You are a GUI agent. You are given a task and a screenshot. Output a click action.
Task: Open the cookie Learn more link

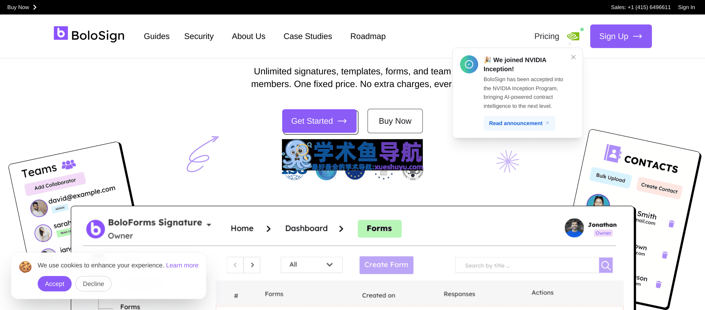(182, 265)
